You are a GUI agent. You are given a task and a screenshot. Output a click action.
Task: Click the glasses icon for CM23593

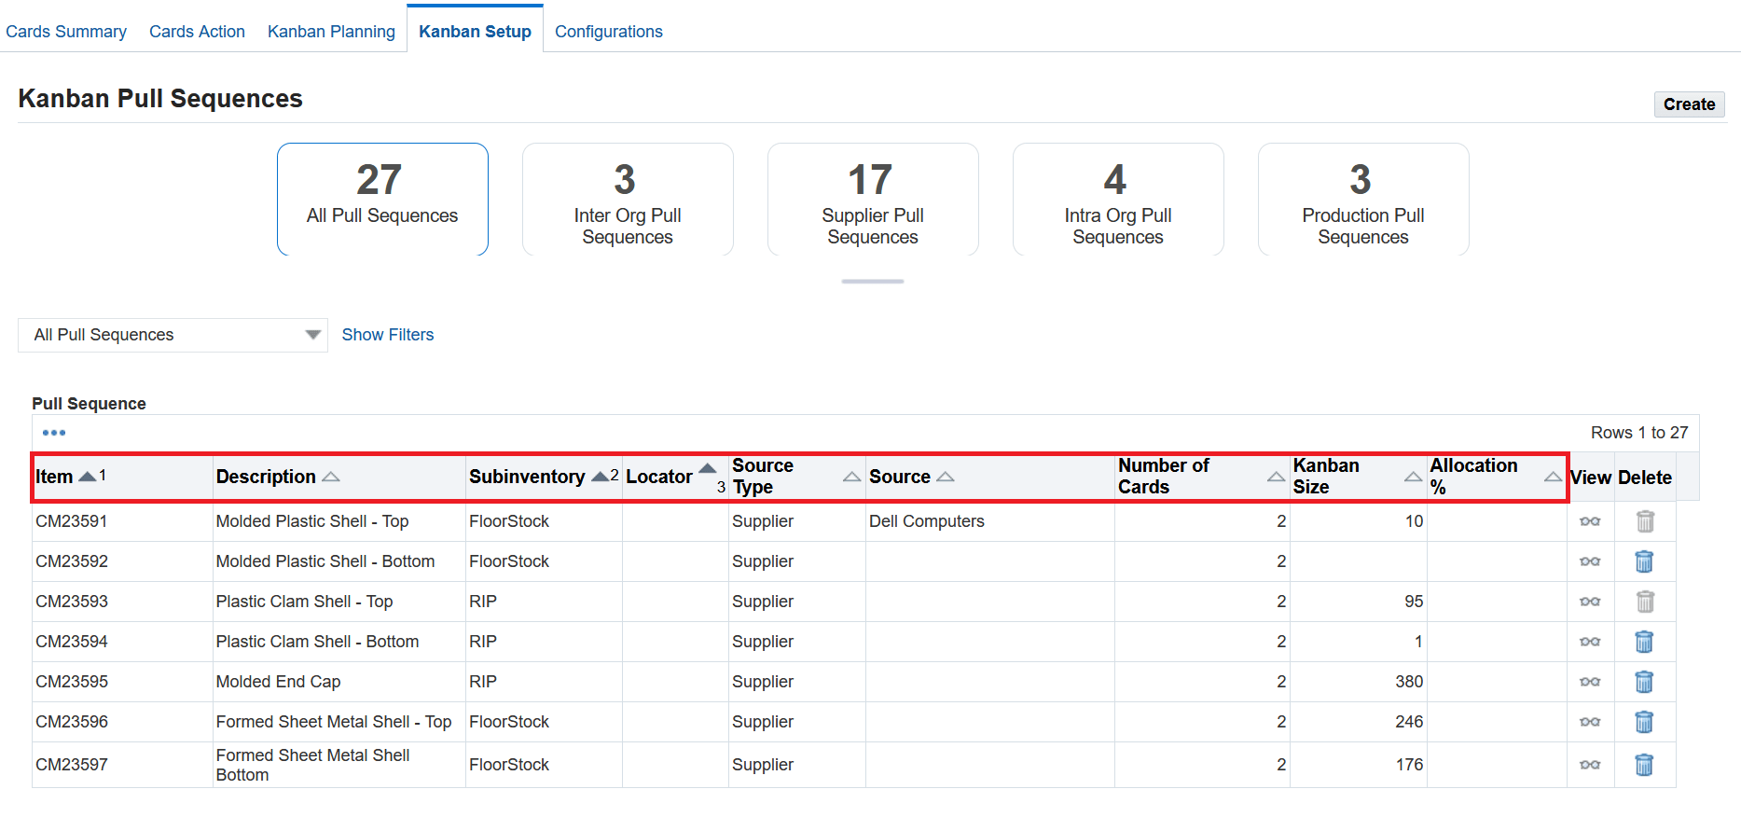(1590, 602)
